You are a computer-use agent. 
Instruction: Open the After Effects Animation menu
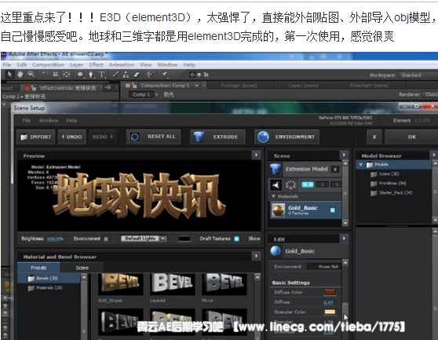121,65
